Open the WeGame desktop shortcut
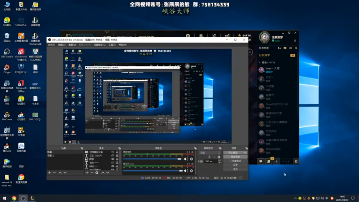 7,116
